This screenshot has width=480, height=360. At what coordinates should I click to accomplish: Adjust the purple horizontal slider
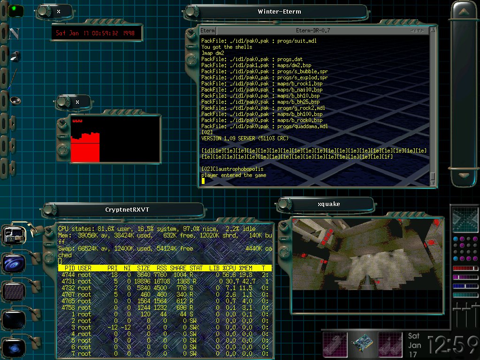click(465, 277)
